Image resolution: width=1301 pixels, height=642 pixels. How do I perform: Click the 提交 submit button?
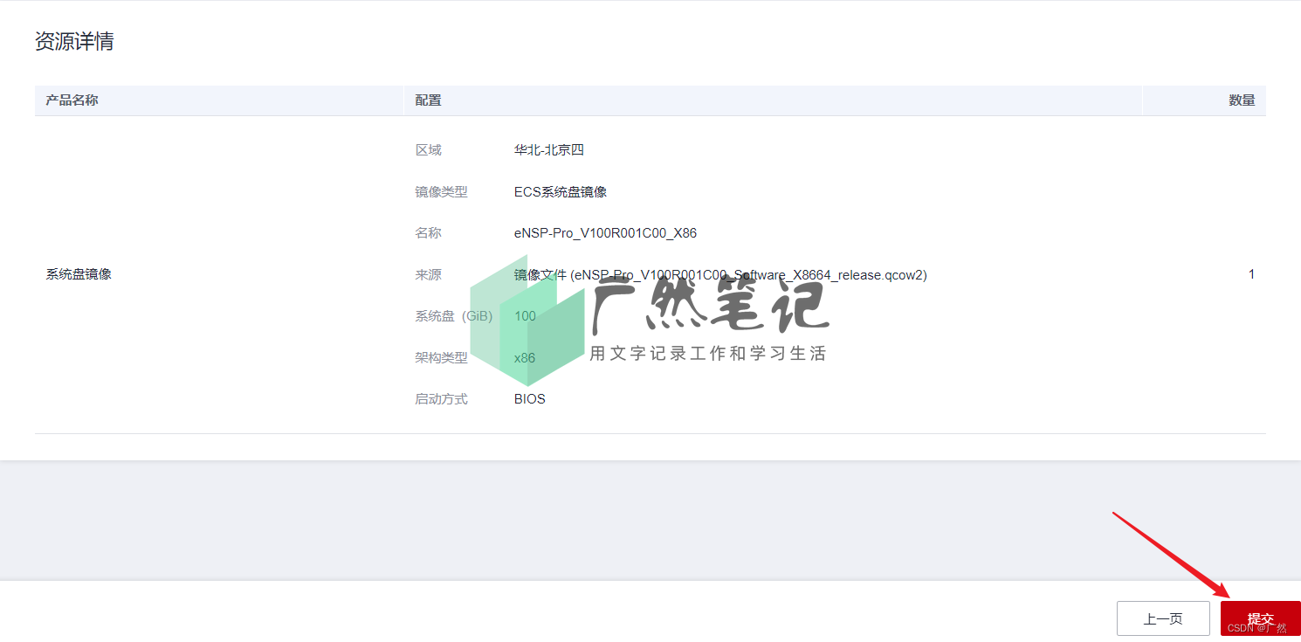pos(1260,618)
